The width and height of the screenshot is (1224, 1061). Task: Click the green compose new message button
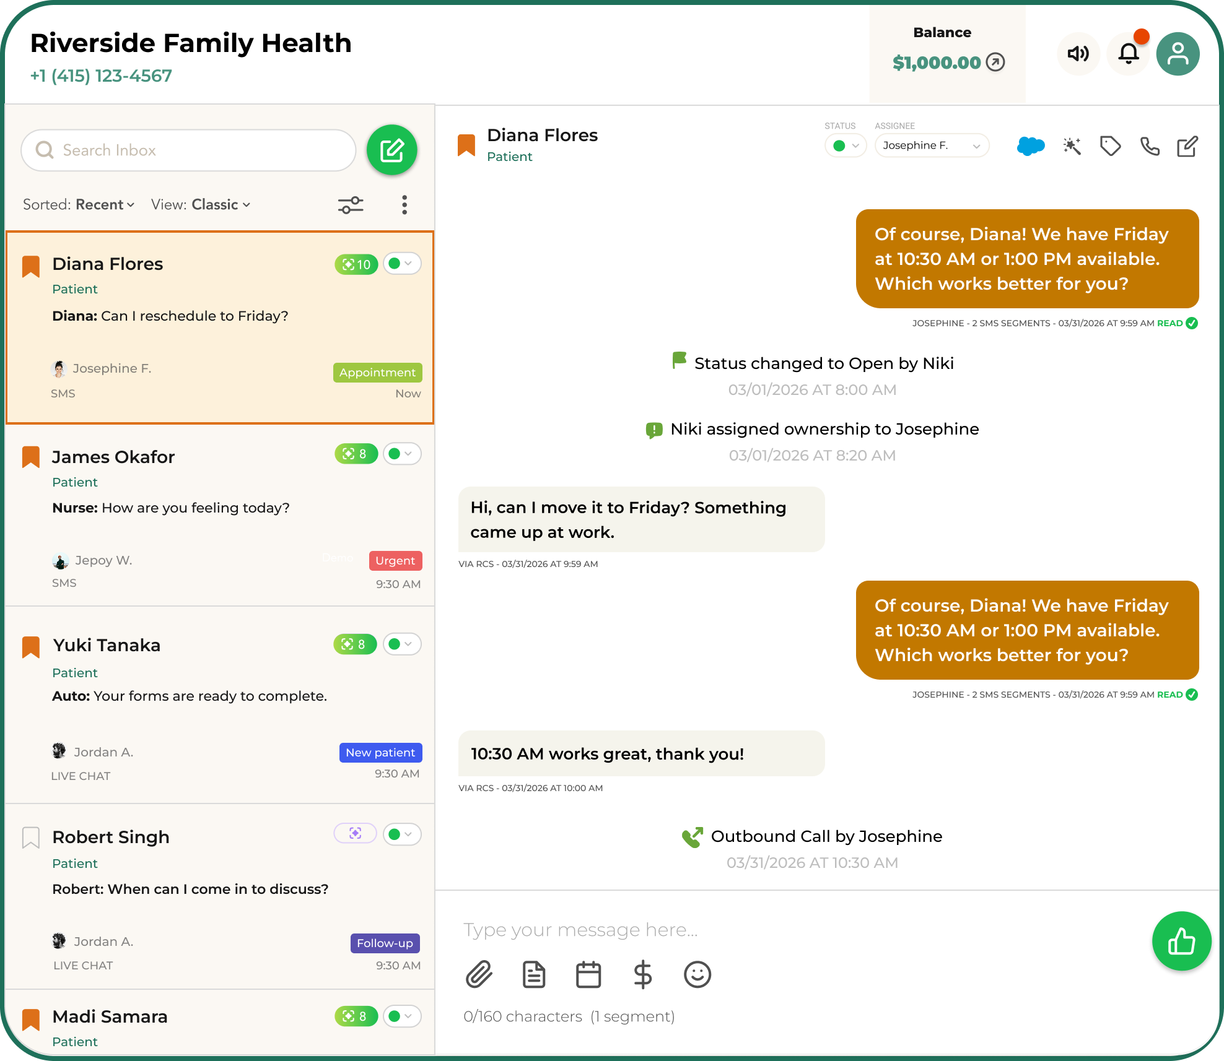(391, 150)
